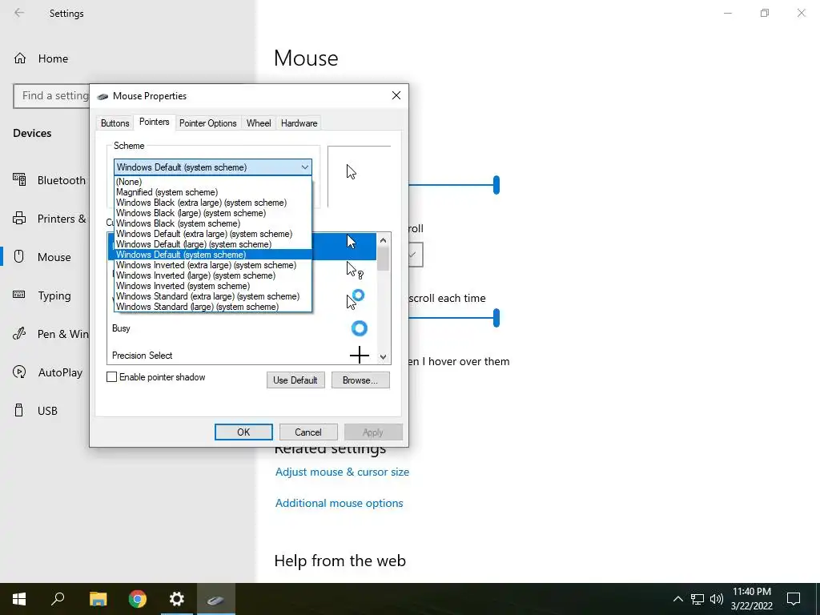This screenshot has height=615, width=820.
Task: Enable pointer shadow checkbox
Action: tap(111, 377)
